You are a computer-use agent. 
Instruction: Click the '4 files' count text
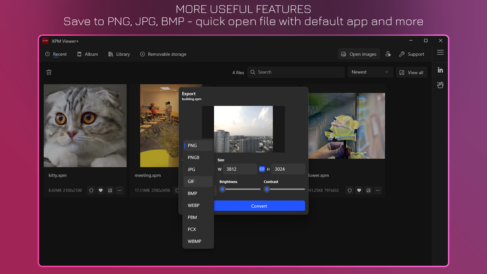tap(238, 73)
